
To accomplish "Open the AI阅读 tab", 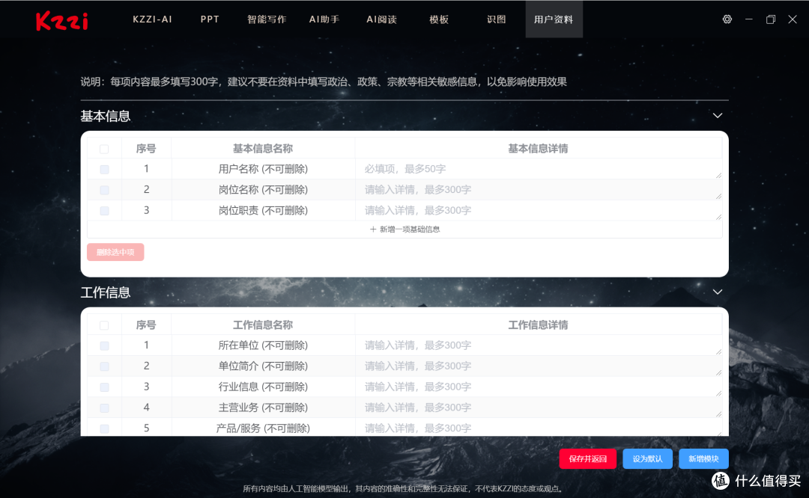I will pos(381,19).
